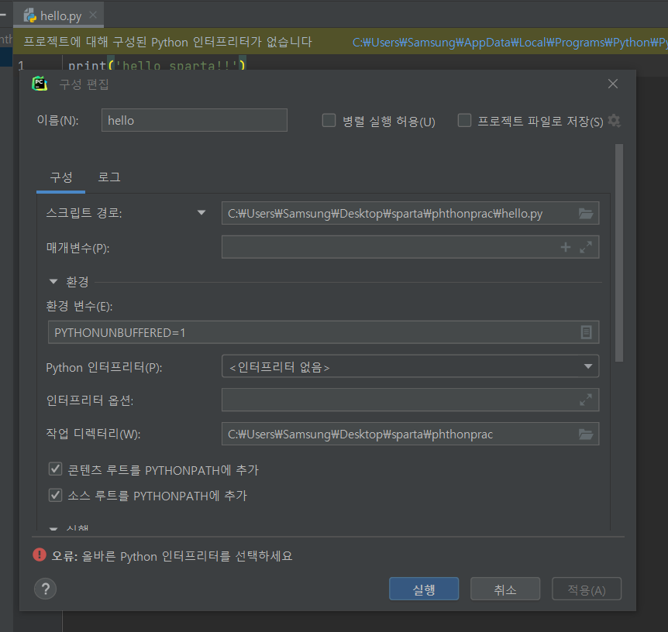Close the configuration edit dialog
The image size is (668, 632).
click(x=613, y=84)
